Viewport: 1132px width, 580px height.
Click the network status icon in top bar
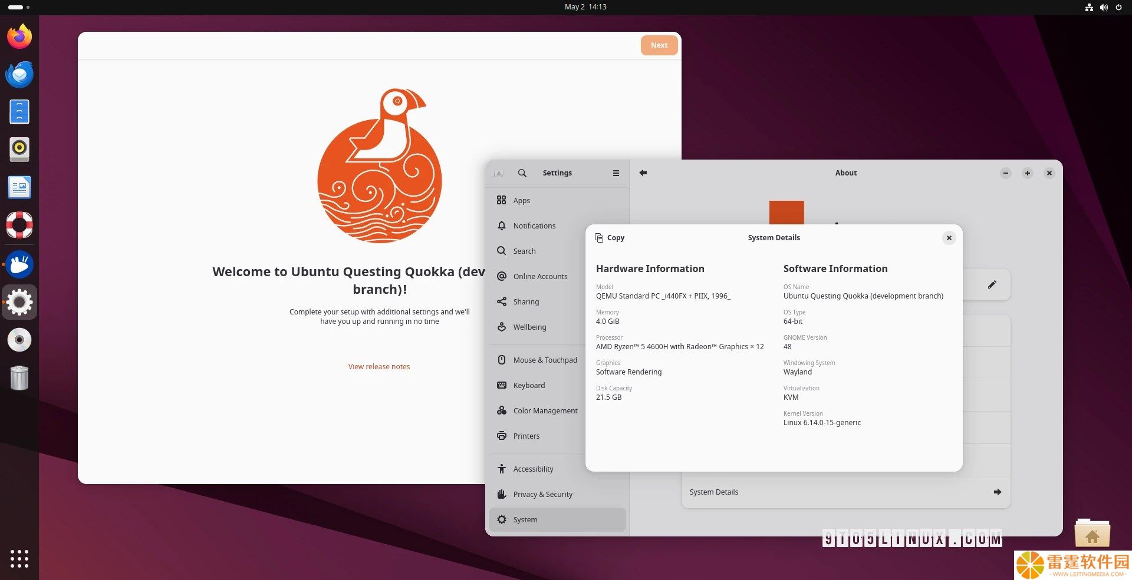1089,7
